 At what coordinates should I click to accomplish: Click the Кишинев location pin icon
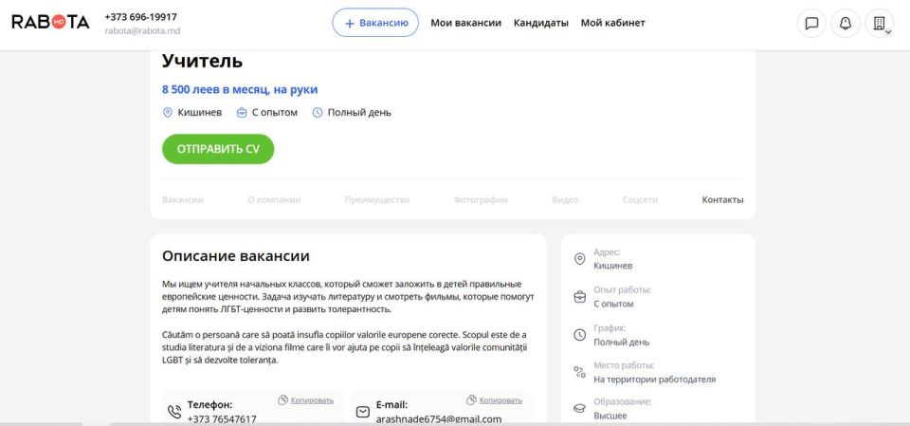tap(168, 112)
